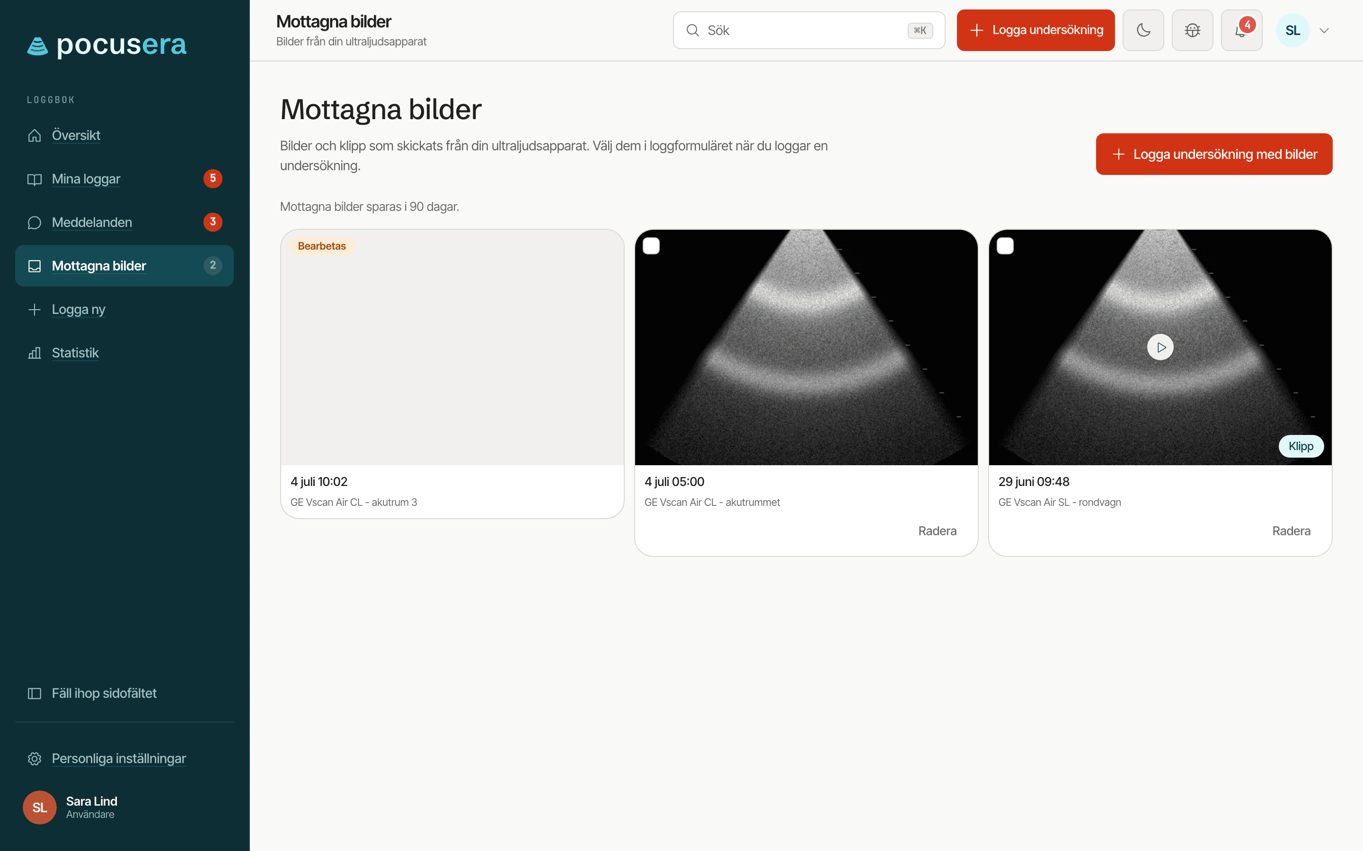Open Översikt from the sidebar
Image resolution: width=1363 pixels, height=851 pixels.
point(124,135)
